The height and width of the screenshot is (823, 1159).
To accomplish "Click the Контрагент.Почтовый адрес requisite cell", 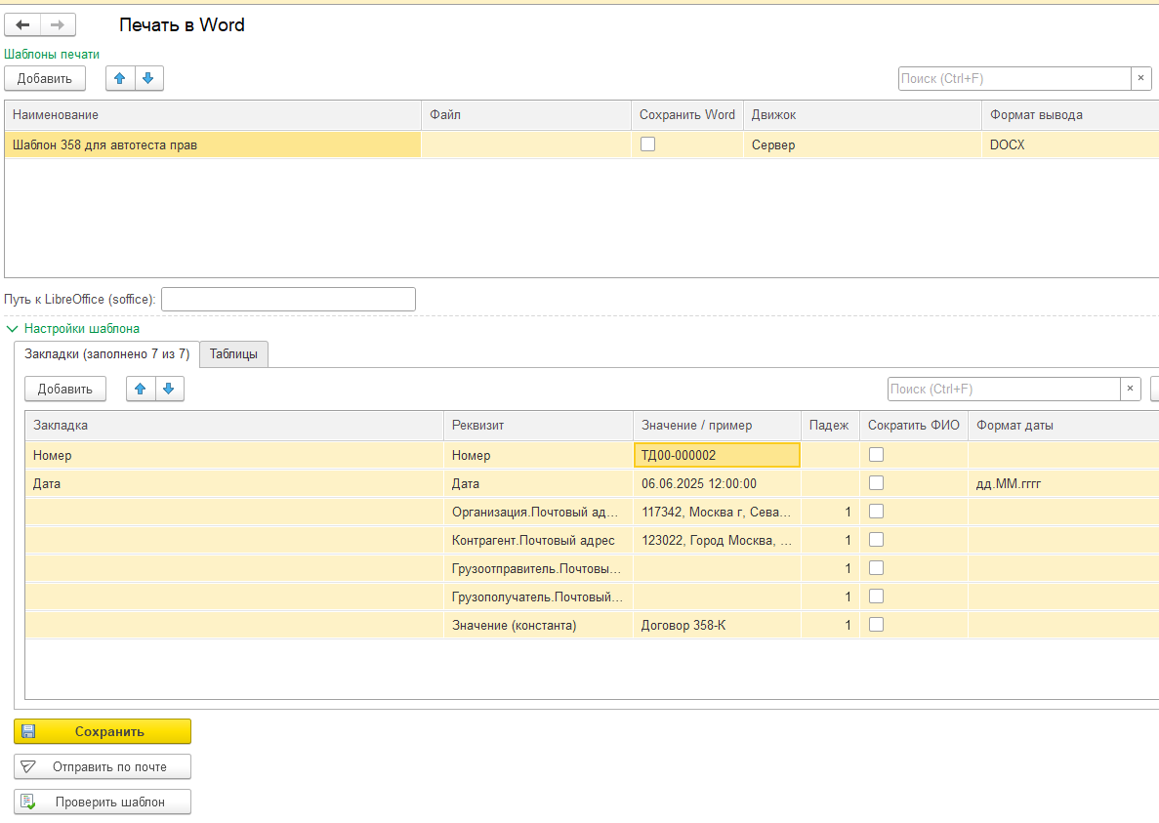I will tap(538, 541).
